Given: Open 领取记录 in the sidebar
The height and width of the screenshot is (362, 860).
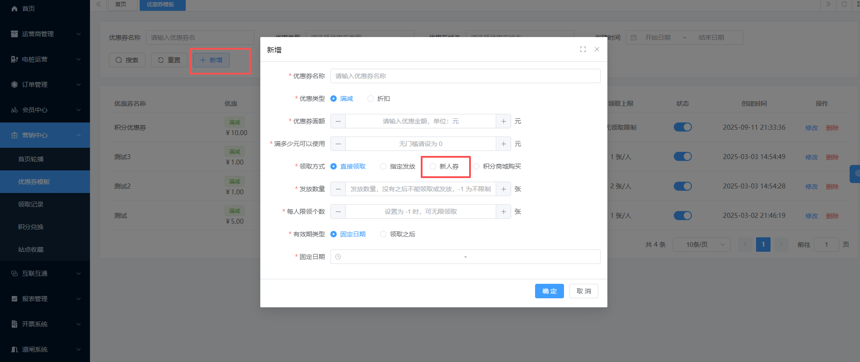Looking at the screenshot, I should click(x=31, y=204).
